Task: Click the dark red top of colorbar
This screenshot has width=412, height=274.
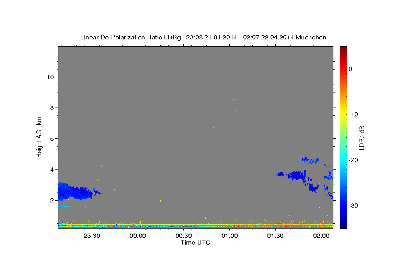Action: tap(343, 49)
